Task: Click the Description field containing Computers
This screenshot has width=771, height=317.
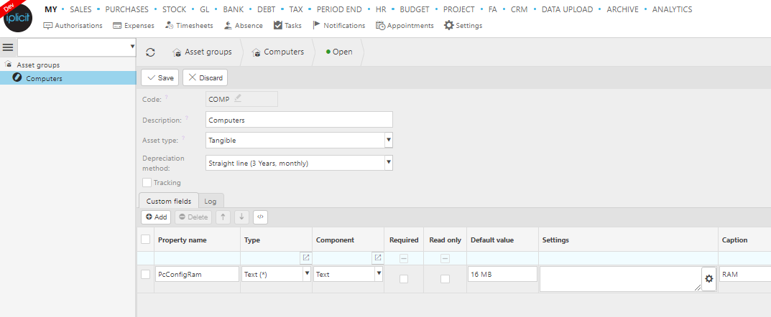Action: pos(299,120)
